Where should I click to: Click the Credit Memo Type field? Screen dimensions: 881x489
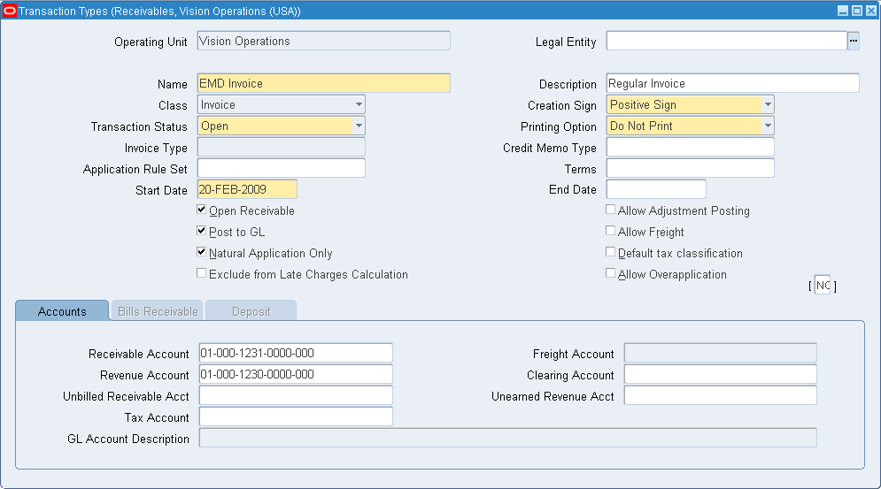click(x=690, y=148)
